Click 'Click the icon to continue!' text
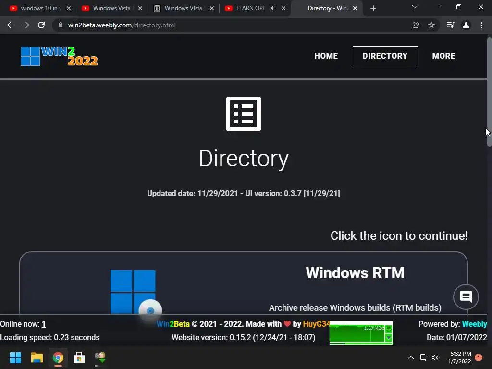Screen dimensions: 492x369 tap(399, 235)
